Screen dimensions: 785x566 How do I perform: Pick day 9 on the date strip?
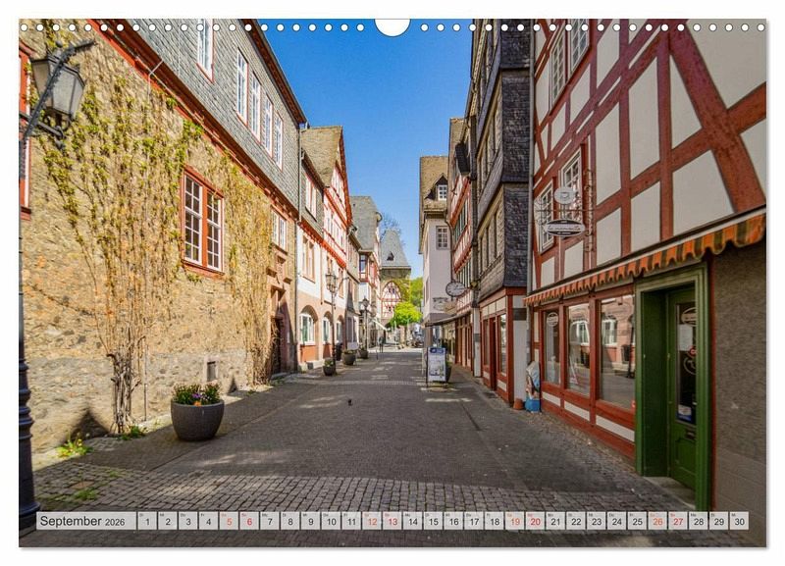coord(310,521)
